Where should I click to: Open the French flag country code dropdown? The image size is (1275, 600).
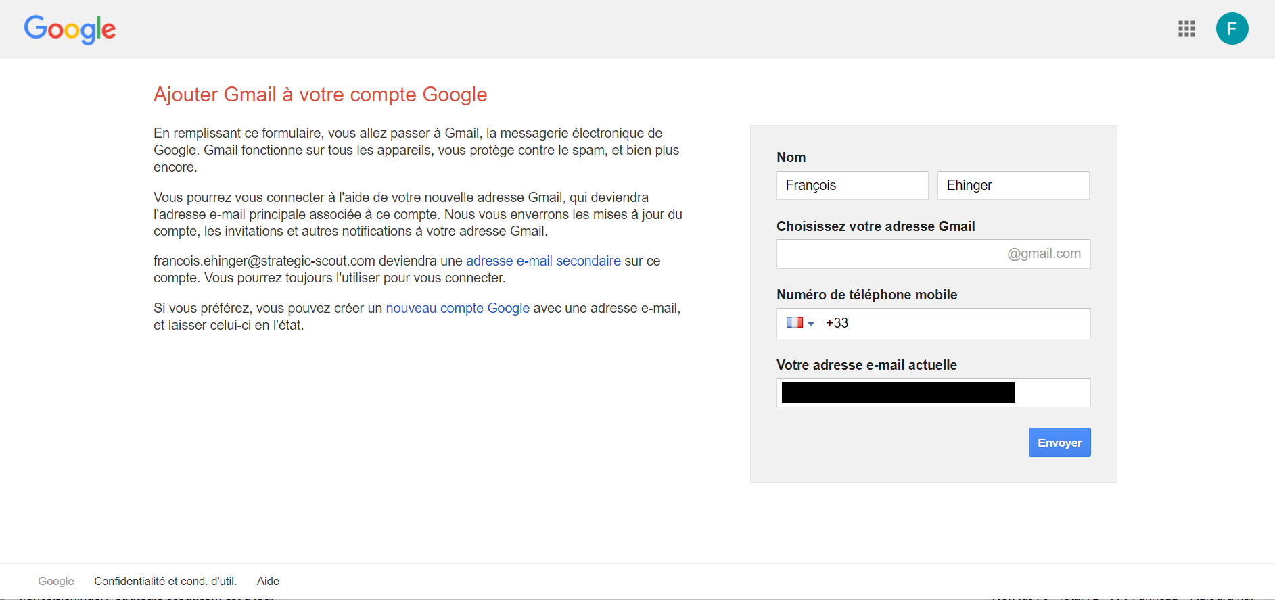(x=800, y=323)
